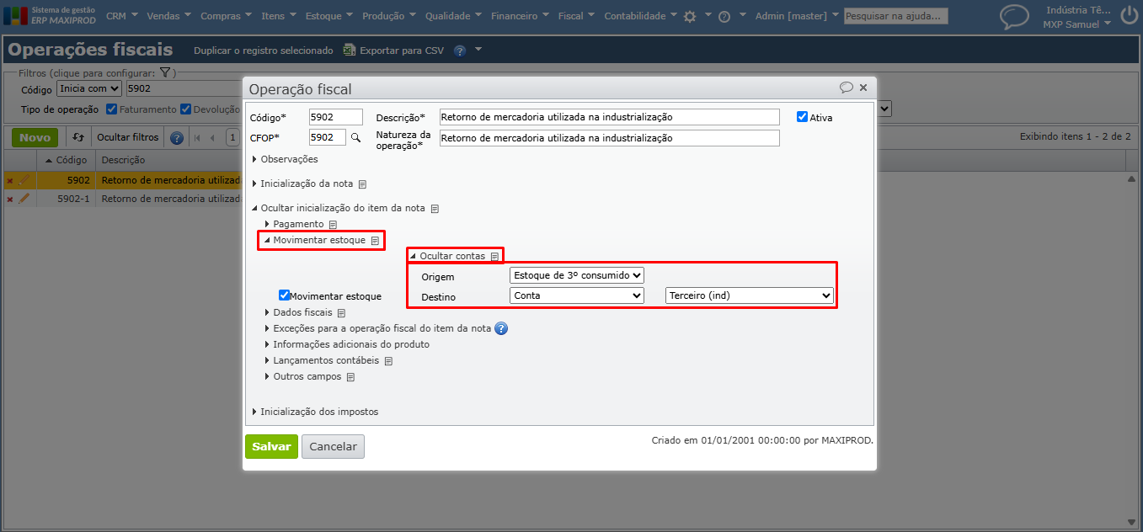The image size is (1143, 532).
Task: Open the Contabilidade menu
Action: (x=640, y=16)
